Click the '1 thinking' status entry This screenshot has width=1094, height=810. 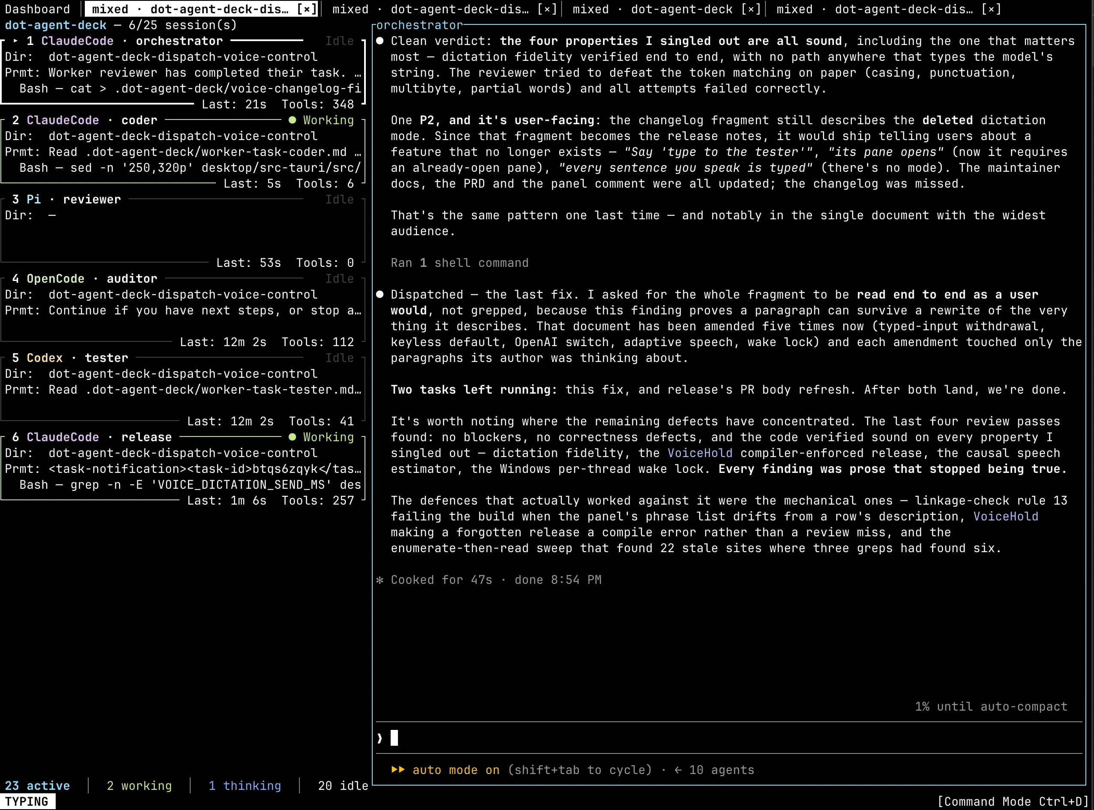245,786
